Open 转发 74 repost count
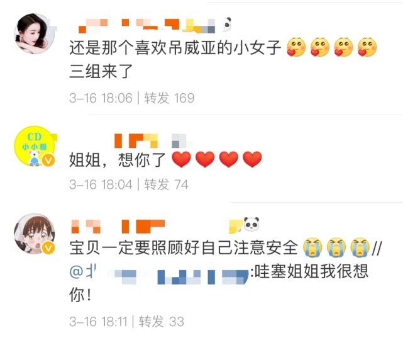Screen dimensions: 403x345 166,184
